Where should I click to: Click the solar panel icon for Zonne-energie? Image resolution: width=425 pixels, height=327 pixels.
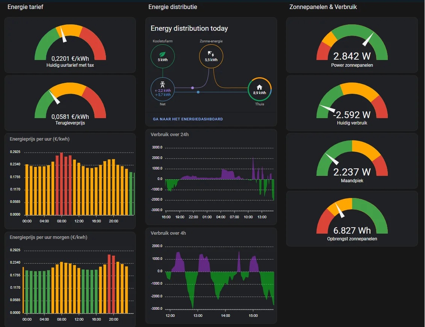pos(211,54)
